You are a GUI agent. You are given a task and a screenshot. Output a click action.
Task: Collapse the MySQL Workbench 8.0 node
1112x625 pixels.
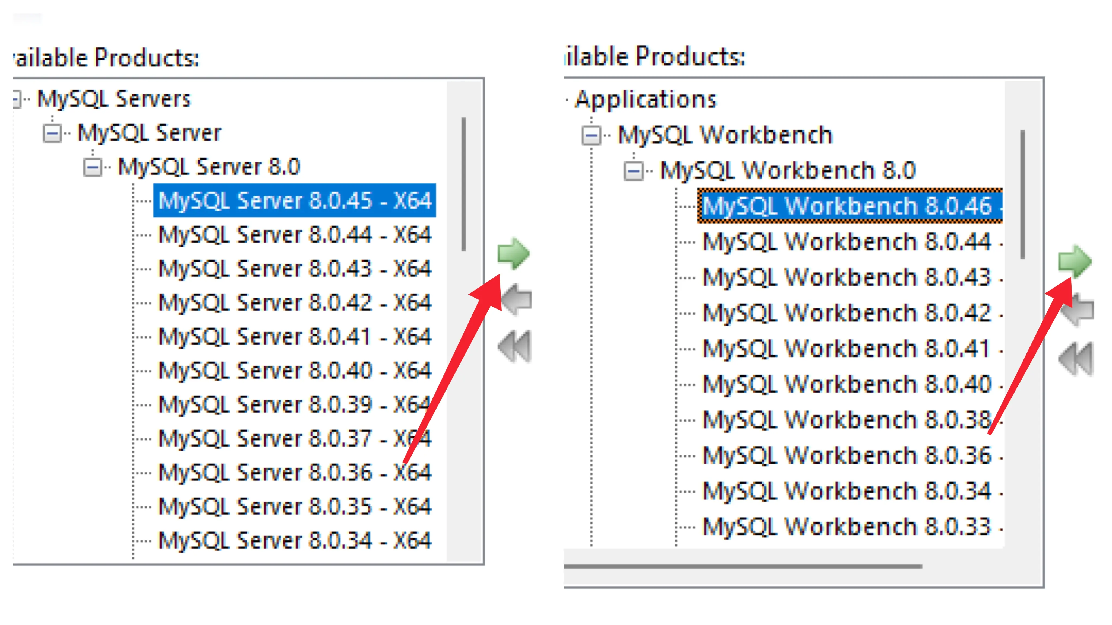pyautogui.click(x=634, y=171)
